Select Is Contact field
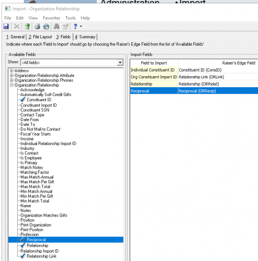Screen dimensions: 258x261 (29, 153)
